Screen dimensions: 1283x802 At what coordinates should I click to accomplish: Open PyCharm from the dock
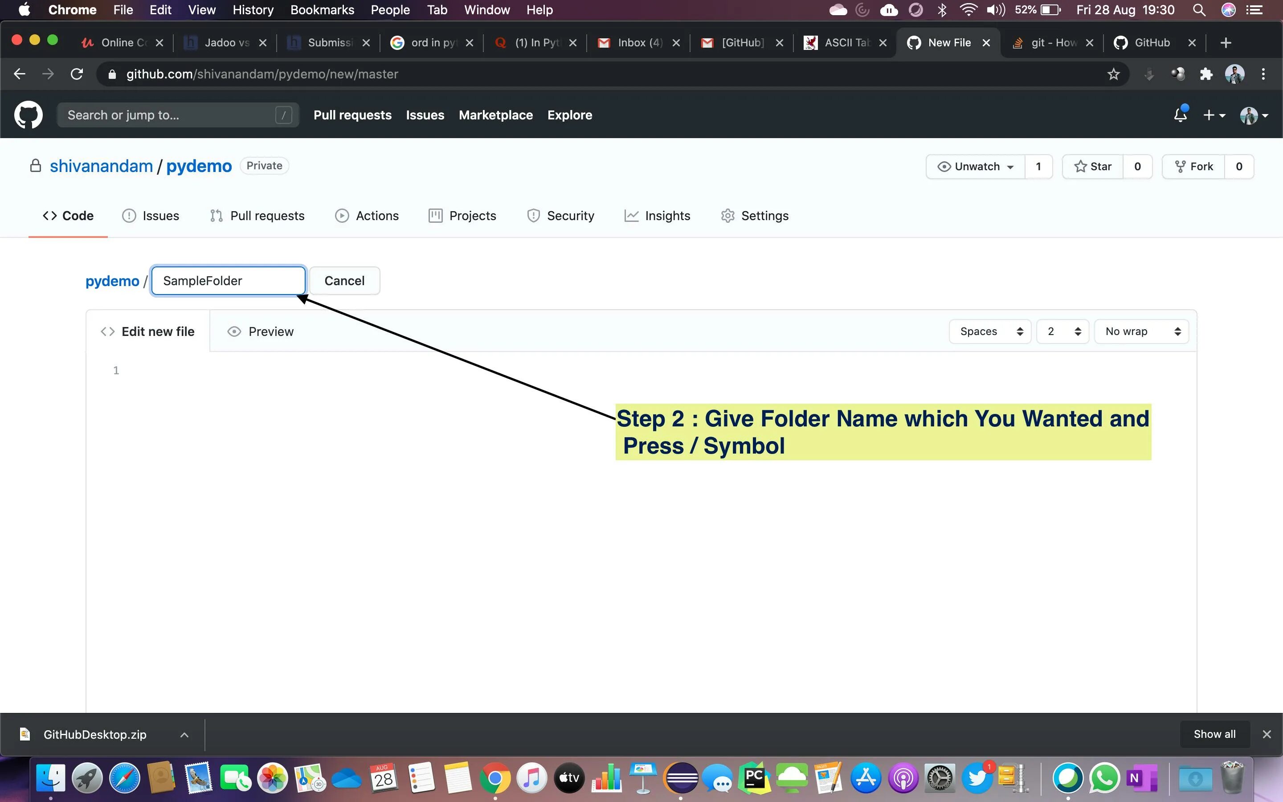tap(754, 778)
